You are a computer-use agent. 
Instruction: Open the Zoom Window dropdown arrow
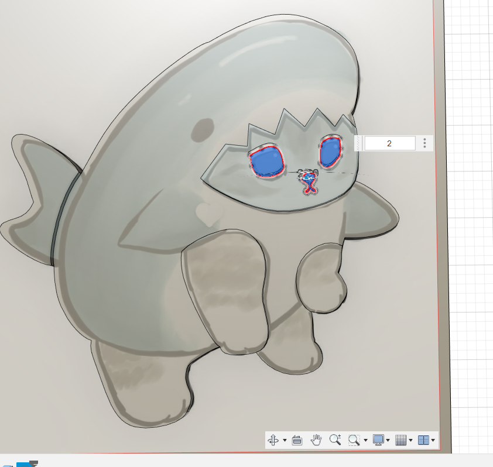[365, 439]
